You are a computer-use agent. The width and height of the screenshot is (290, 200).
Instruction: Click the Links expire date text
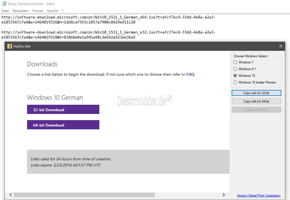click(66, 165)
